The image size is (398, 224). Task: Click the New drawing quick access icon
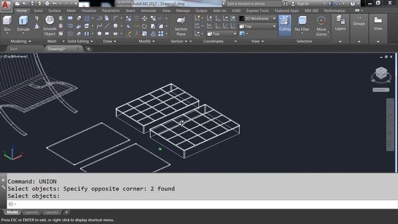17,4
